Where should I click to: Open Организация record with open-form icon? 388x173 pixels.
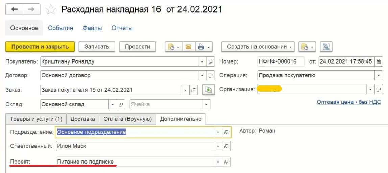(378, 89)
